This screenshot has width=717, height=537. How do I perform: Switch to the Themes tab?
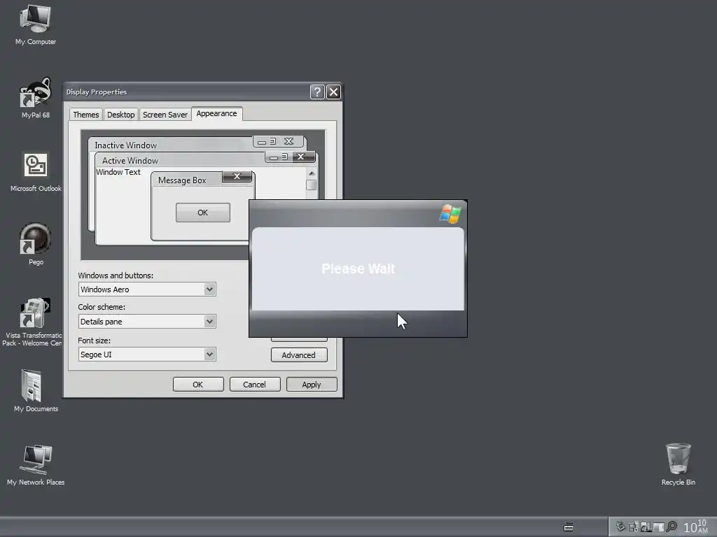86,115
